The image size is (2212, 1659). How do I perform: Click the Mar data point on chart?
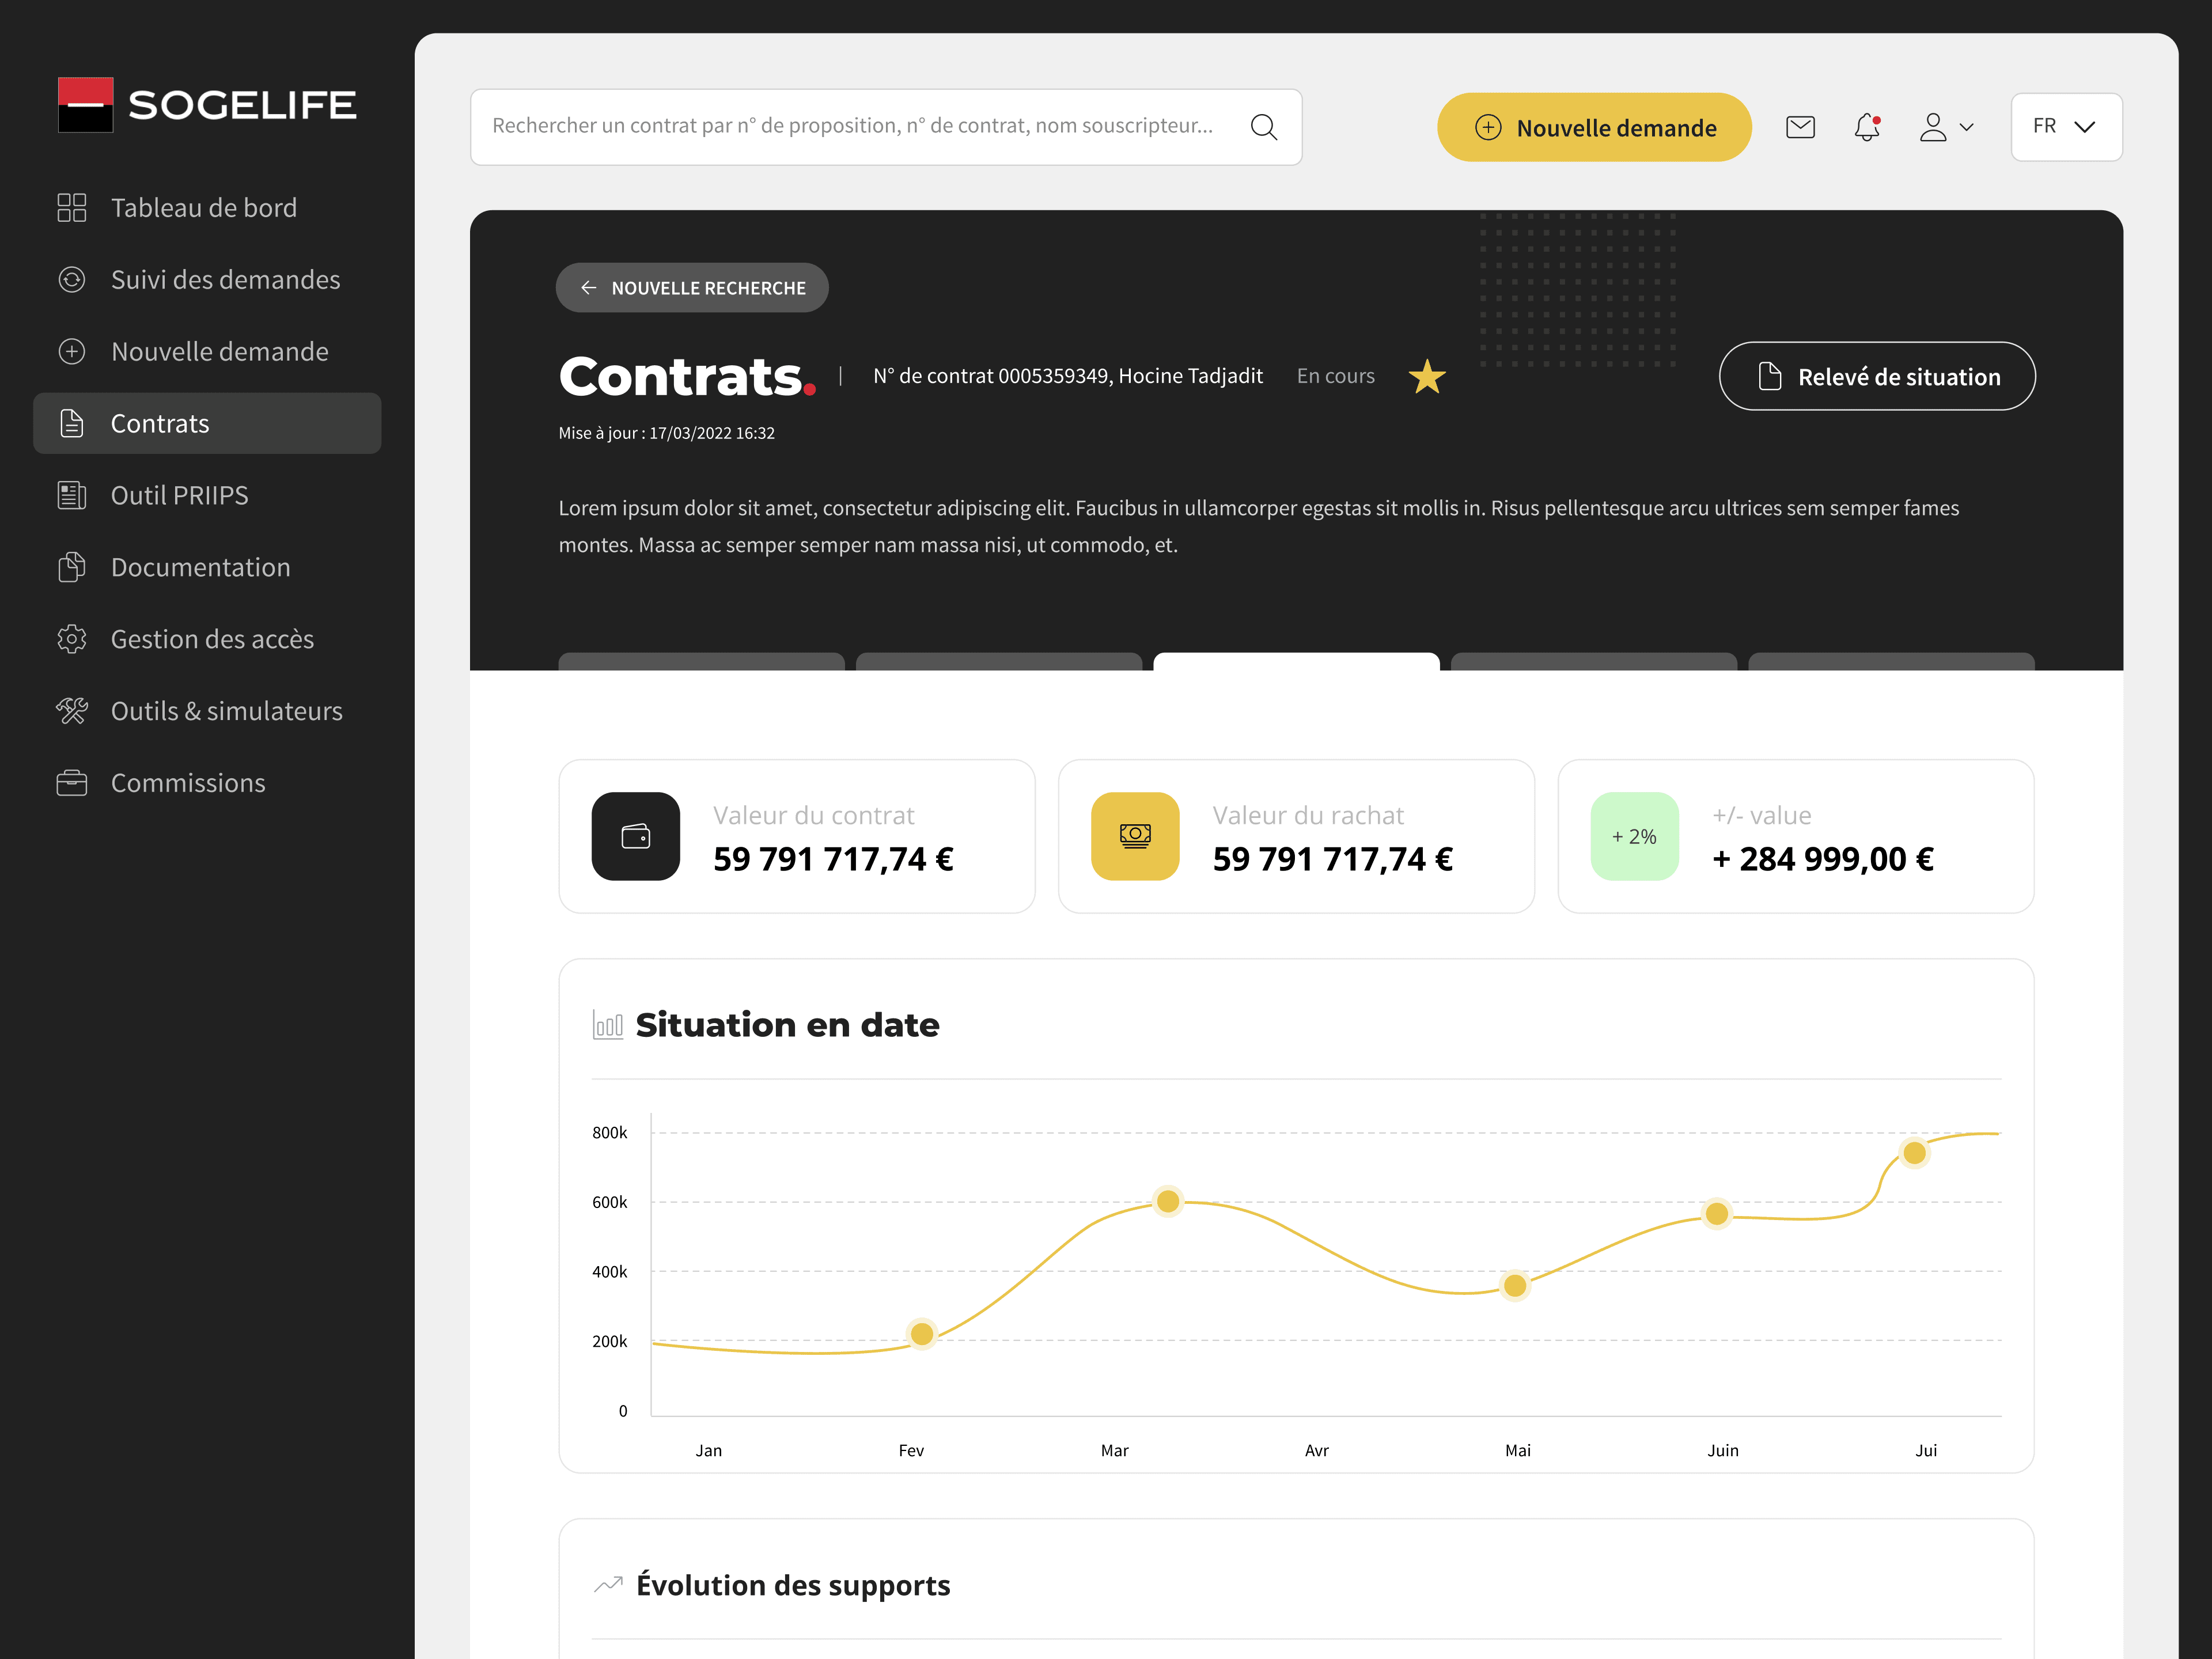[1168, 1201]
